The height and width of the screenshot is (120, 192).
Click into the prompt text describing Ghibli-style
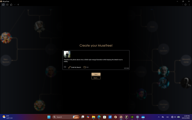click(93, 61)
